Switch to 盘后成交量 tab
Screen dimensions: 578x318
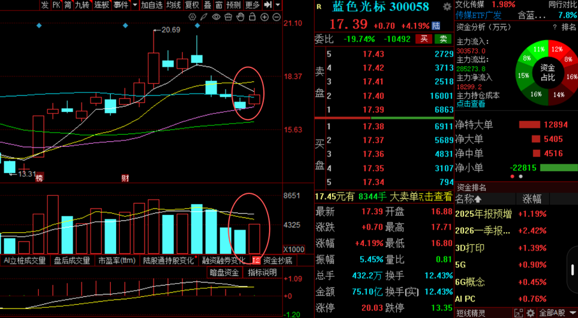72,261
